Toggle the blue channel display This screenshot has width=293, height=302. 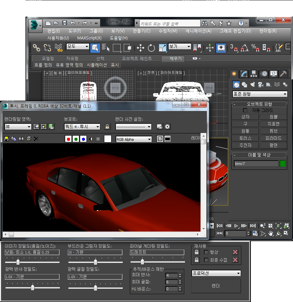[83, 139]
